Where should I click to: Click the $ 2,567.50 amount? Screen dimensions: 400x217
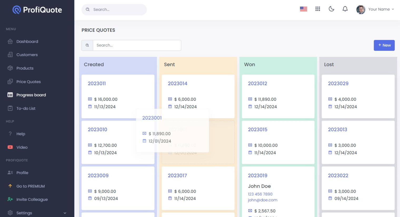[265, 211]
